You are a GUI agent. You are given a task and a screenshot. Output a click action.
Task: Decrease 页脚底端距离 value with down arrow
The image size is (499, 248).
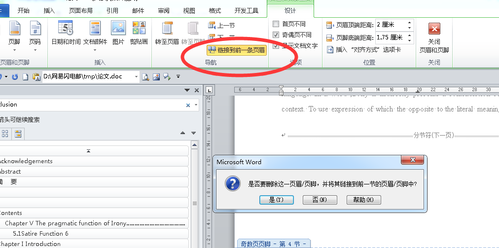click(409, 40)
